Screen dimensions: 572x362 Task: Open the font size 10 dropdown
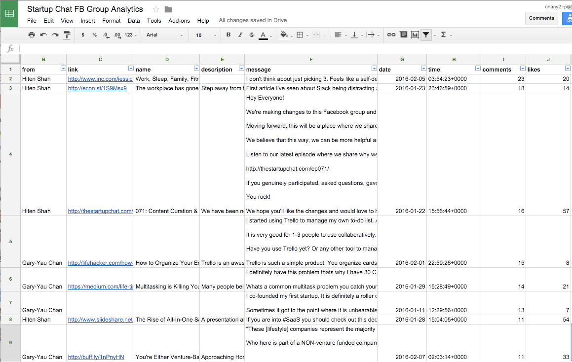point(206,35)
